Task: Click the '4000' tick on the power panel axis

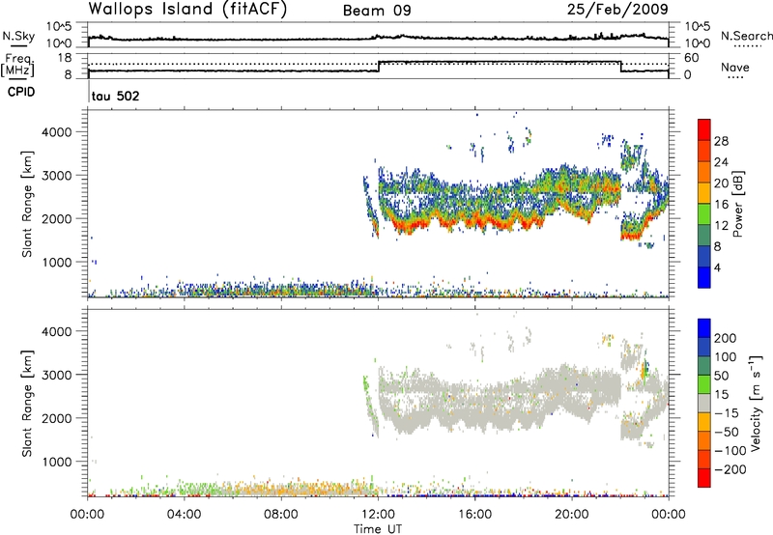Action: point(57,132)
